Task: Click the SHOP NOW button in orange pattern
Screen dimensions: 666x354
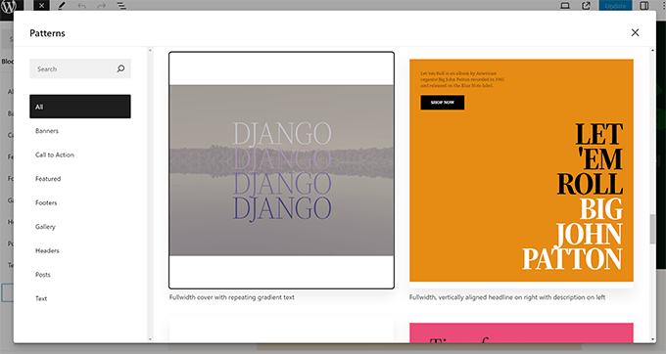Action: pos(442,102)
